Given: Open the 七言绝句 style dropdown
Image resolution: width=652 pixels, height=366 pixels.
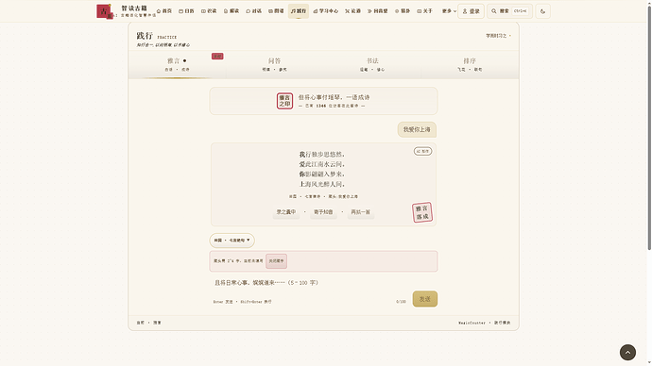Looking at the screenshot, I should [x=232, y=241].
